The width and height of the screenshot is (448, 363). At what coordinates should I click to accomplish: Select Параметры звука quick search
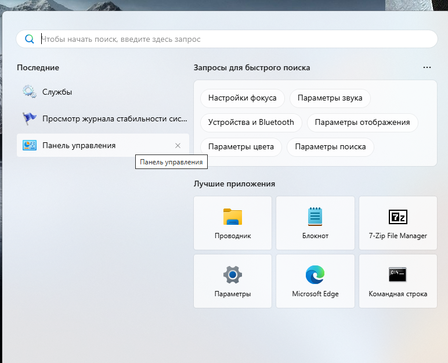(x=330, y=98)
